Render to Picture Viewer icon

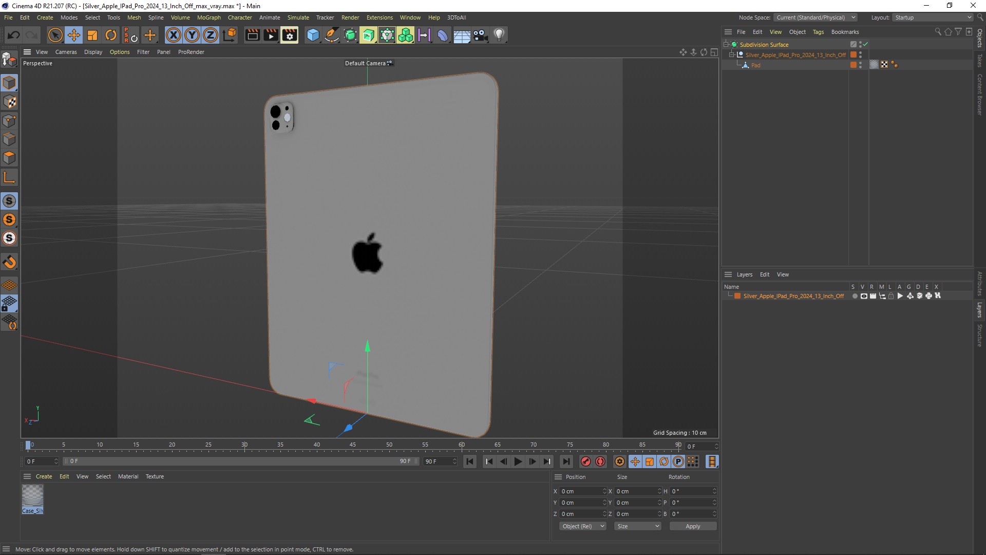tap(271, 35)
